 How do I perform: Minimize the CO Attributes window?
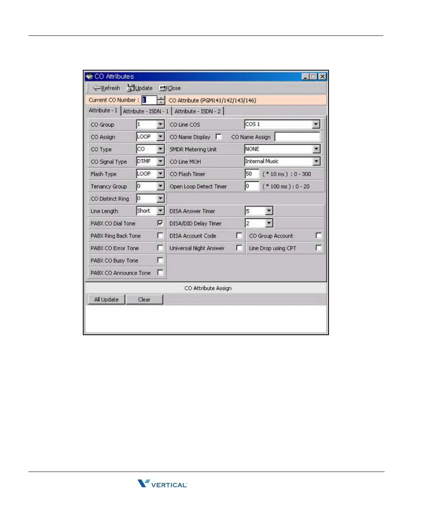tap(305, 76)
